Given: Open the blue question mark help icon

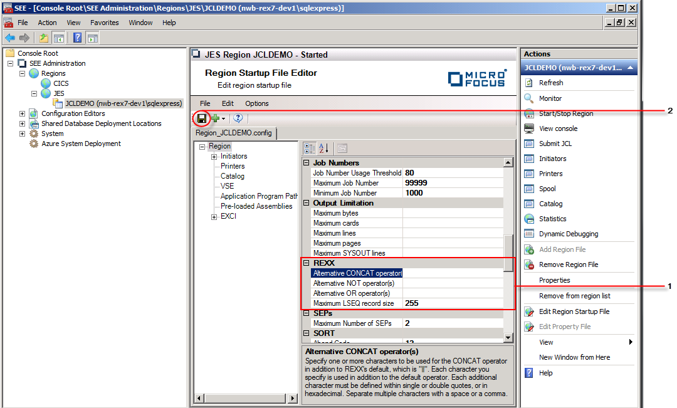Looking at the screenshot, I should tap(238, 118).
